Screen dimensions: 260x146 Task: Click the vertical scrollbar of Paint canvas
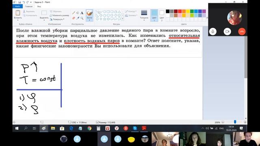pyautogui.click(x=245, y=57)
